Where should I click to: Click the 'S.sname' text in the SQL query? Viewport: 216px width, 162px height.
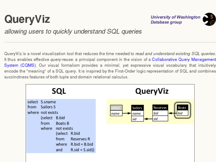(48, 102)
